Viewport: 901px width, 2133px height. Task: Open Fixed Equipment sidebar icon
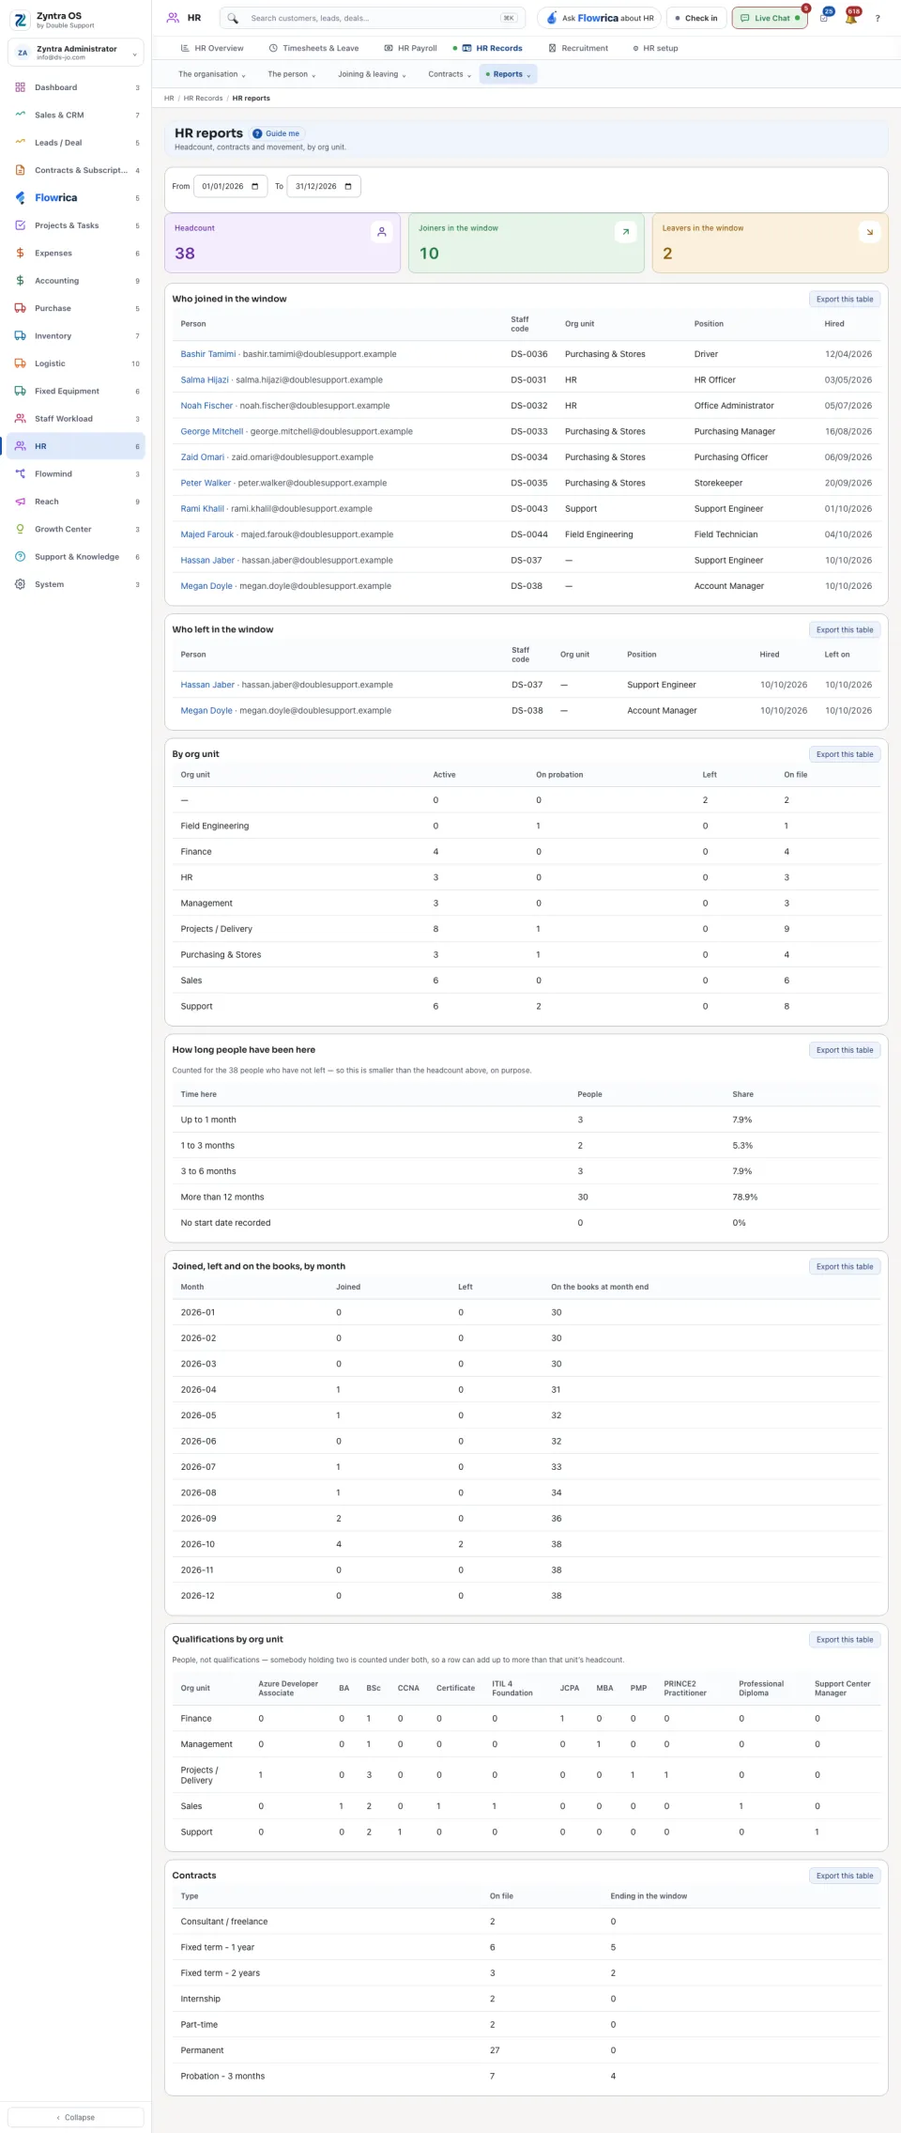coord(21,391)
